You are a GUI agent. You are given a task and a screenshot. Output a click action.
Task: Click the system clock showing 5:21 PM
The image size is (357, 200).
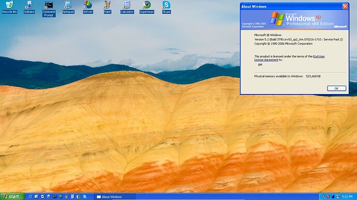point(347,196)
